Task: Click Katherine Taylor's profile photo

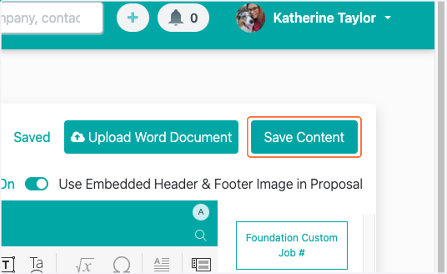Action: 251,18
